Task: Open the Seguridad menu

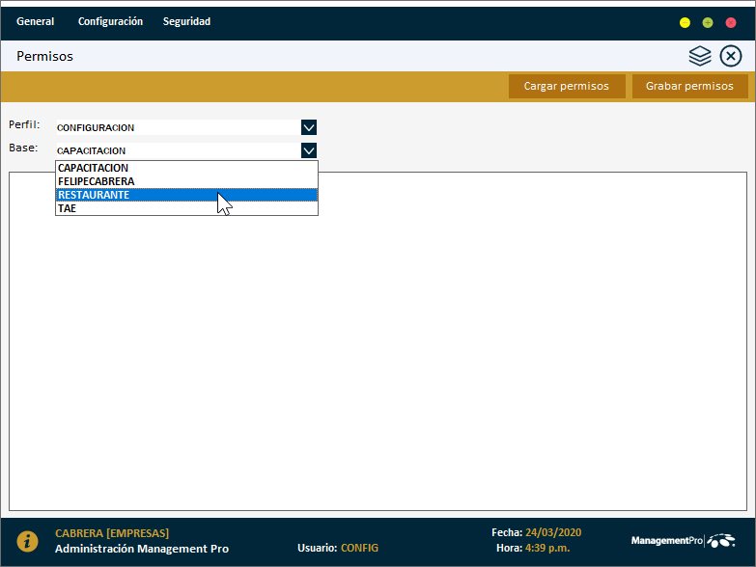Action: point(186,21)
